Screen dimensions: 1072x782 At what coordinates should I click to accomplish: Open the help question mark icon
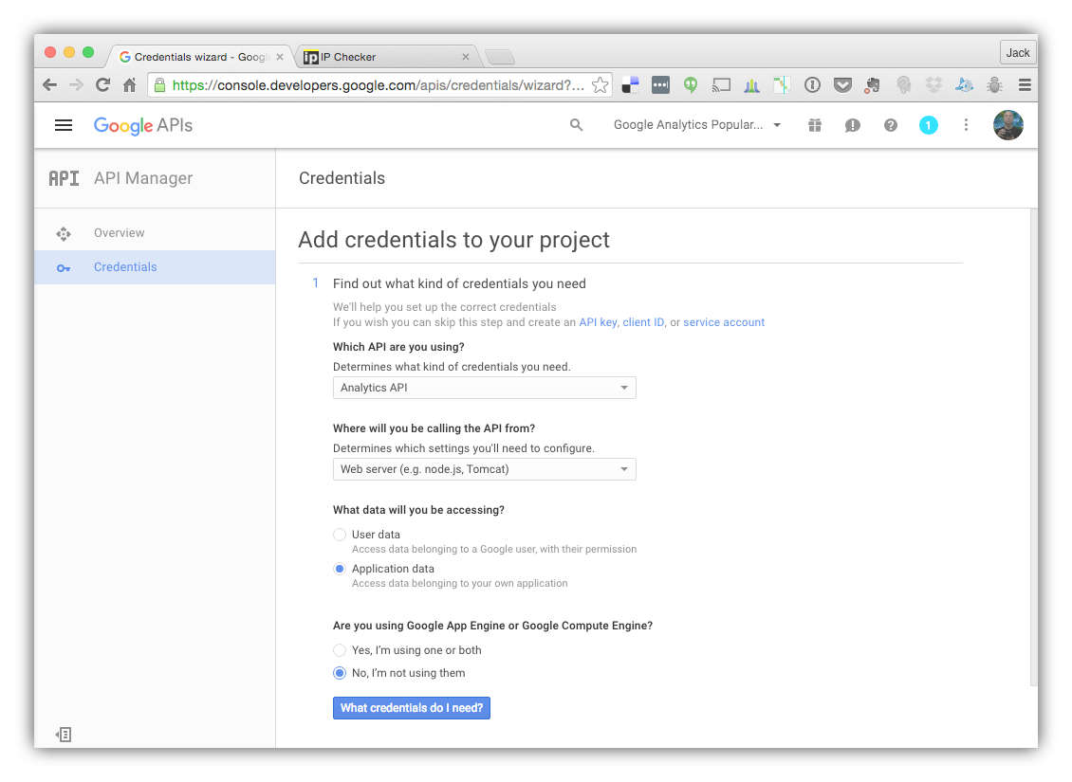click(x=890, y=125)
